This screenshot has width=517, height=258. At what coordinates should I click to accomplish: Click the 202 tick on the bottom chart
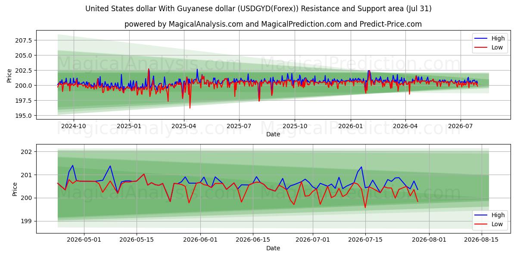pyautogui.click(x=27, y=152)
